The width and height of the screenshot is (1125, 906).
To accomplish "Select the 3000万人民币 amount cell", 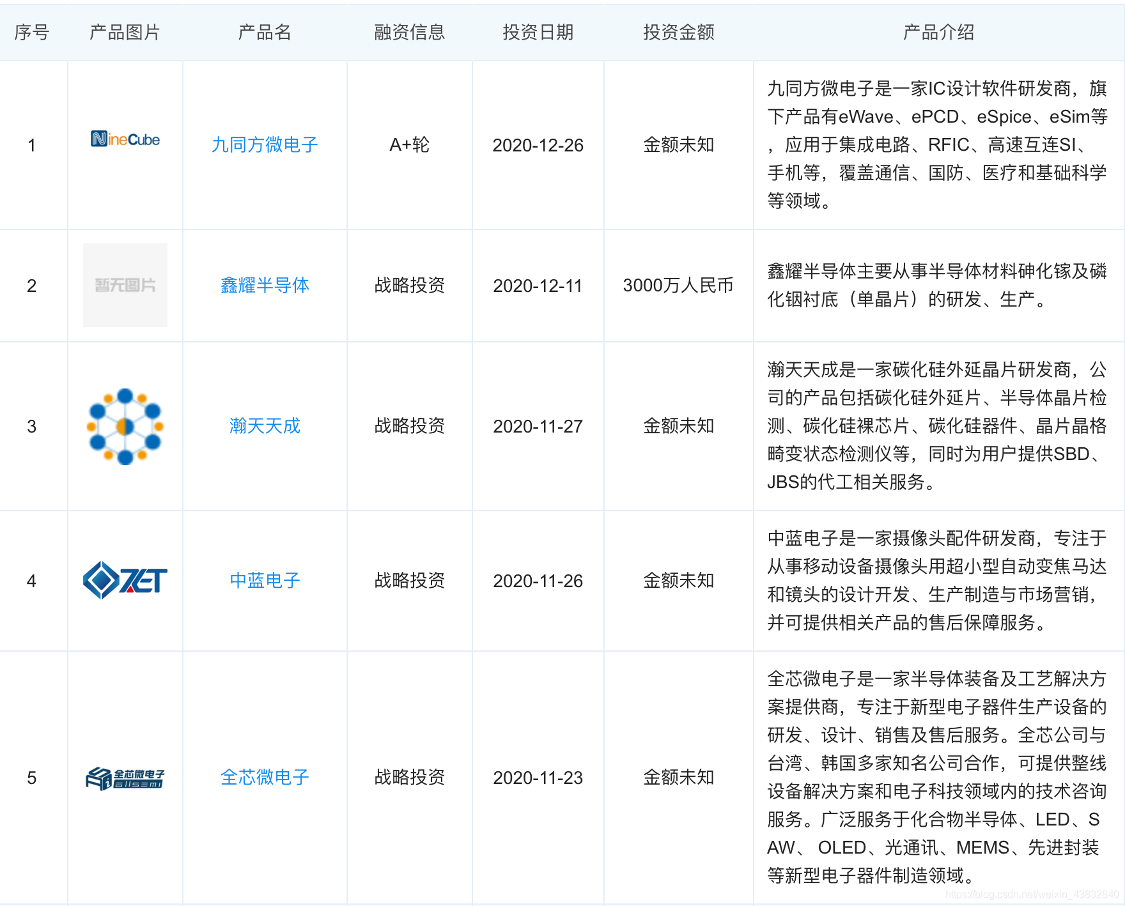I will point(678,286).
